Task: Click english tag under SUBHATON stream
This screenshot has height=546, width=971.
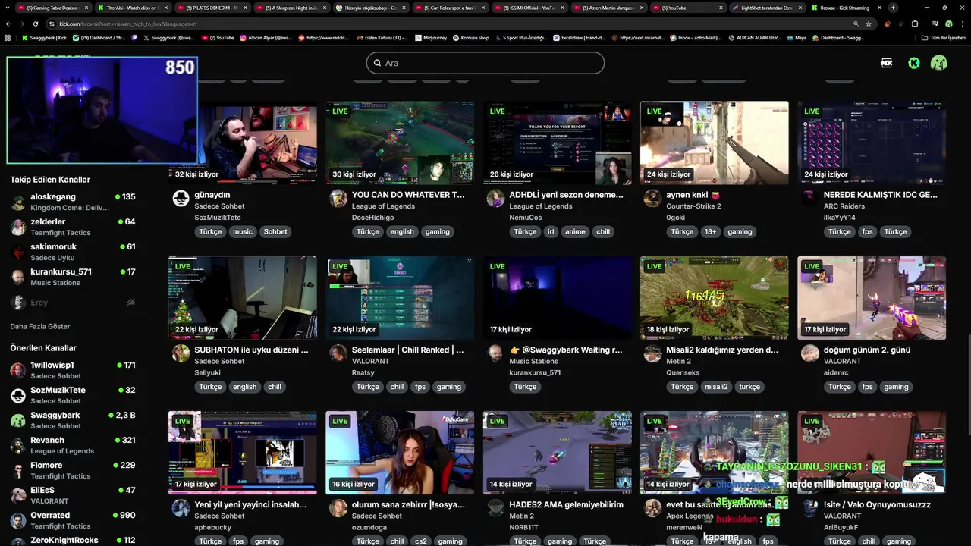Action: [244, 387]
